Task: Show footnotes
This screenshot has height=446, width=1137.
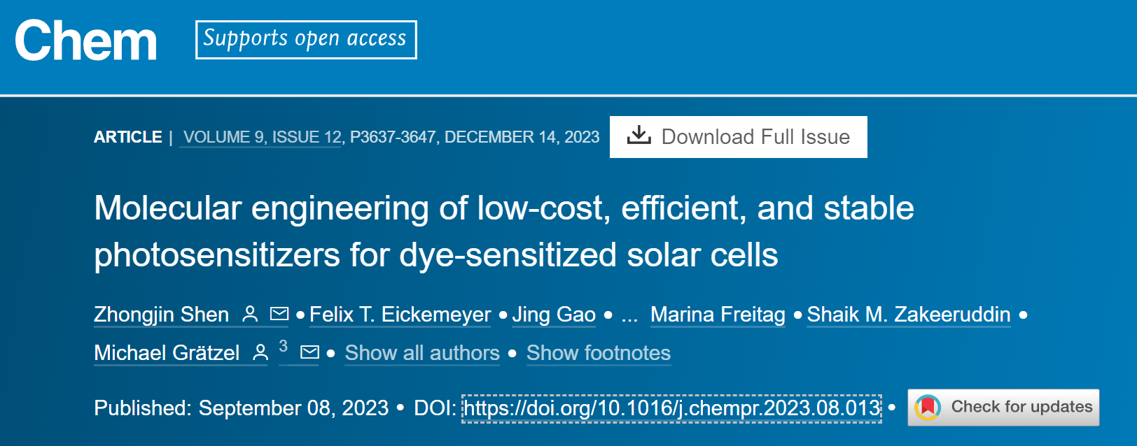Action: (x=599, y=353)
